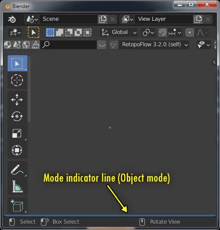Click the Rotate View hint in status bar
The image size is (220, 230).
point(160,222)
